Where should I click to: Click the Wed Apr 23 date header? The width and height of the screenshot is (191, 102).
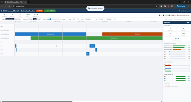tap(58, 22)
